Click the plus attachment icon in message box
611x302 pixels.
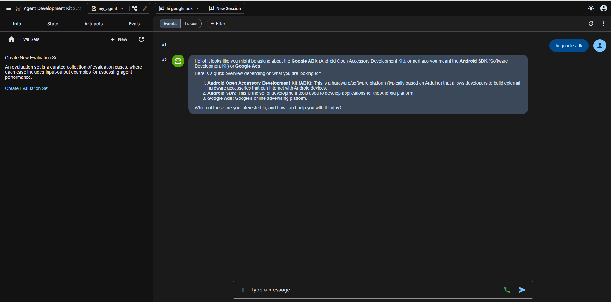point(243,290)
